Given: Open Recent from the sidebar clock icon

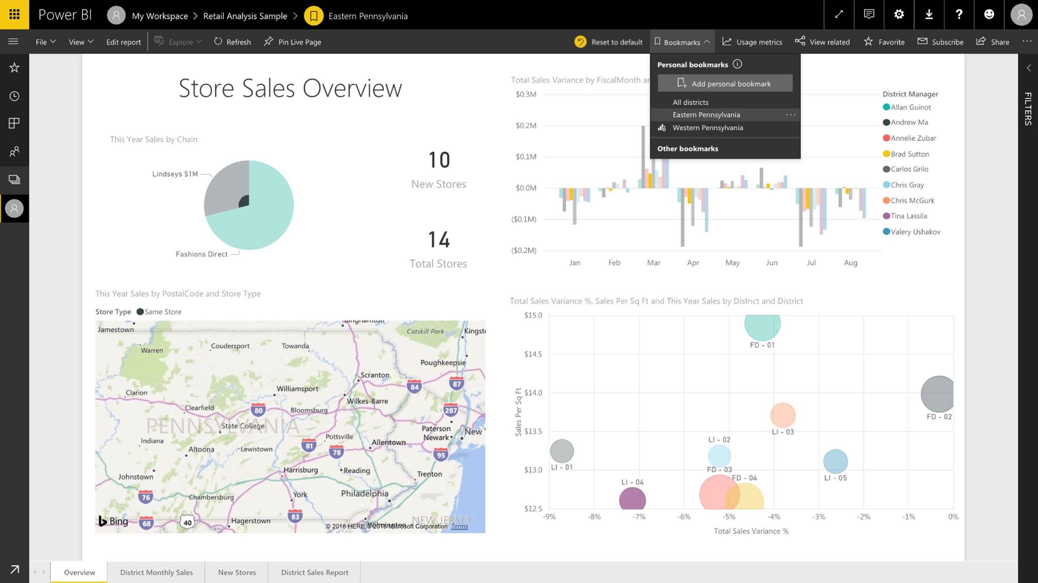Looking at the screenshot, I should click(14, 96).
